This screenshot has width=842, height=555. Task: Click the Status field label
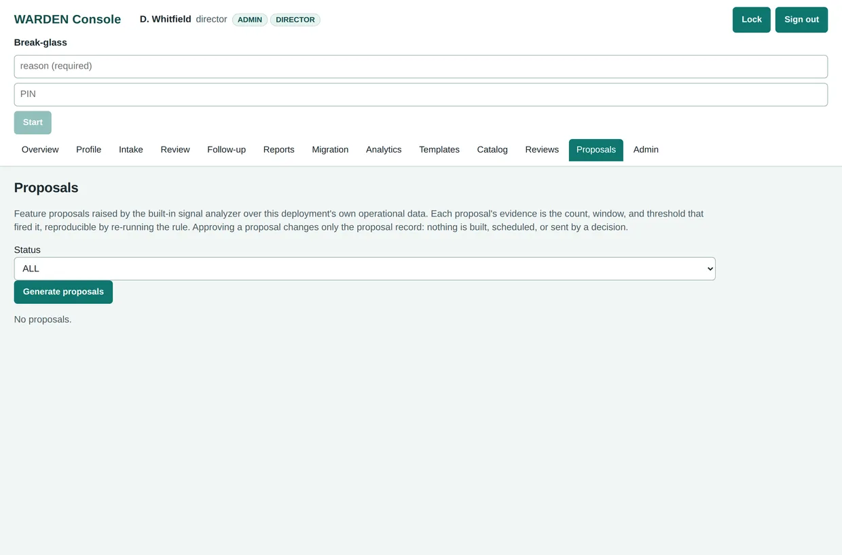pyautogui.click(x=27, y=250)
